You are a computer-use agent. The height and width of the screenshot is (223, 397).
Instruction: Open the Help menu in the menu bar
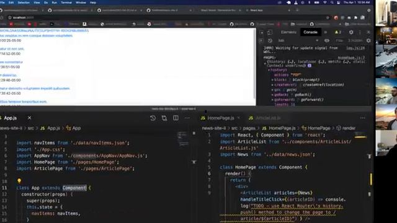tap(93, 2)
